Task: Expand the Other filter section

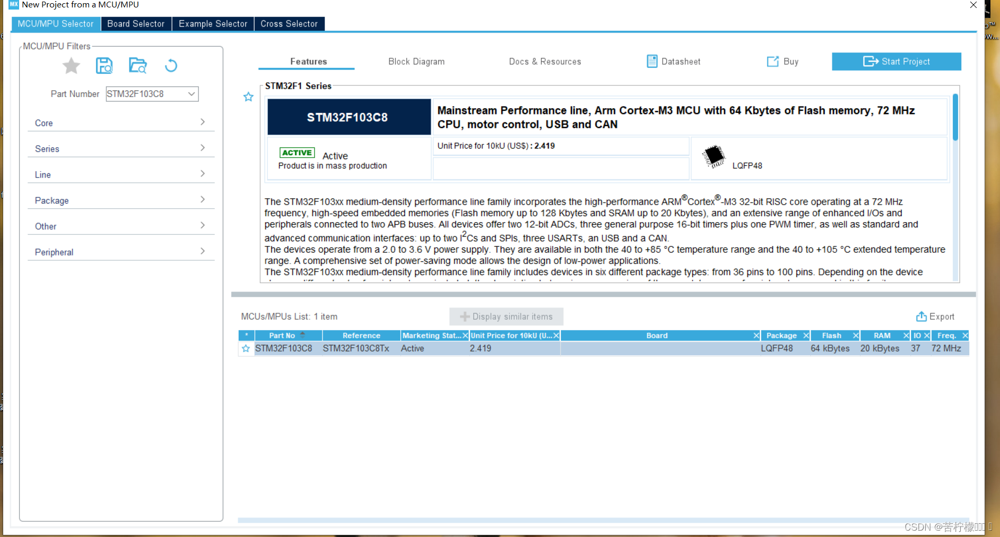Action: point(121,226)
